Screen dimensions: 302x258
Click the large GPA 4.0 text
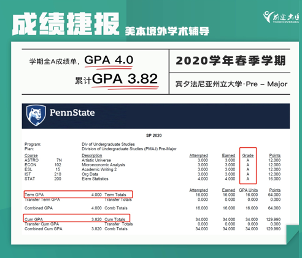coord(109,60)
